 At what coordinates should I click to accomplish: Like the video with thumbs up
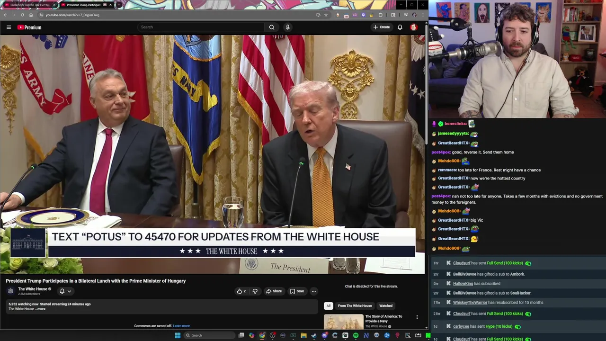(241, 291)
